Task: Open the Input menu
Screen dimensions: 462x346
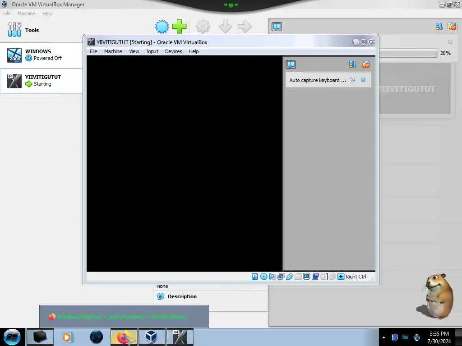Action: [152, 51]
